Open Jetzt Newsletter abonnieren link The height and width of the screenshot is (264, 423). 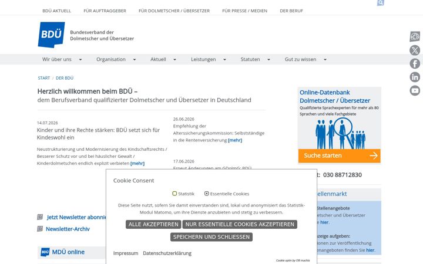coord(76,217)
